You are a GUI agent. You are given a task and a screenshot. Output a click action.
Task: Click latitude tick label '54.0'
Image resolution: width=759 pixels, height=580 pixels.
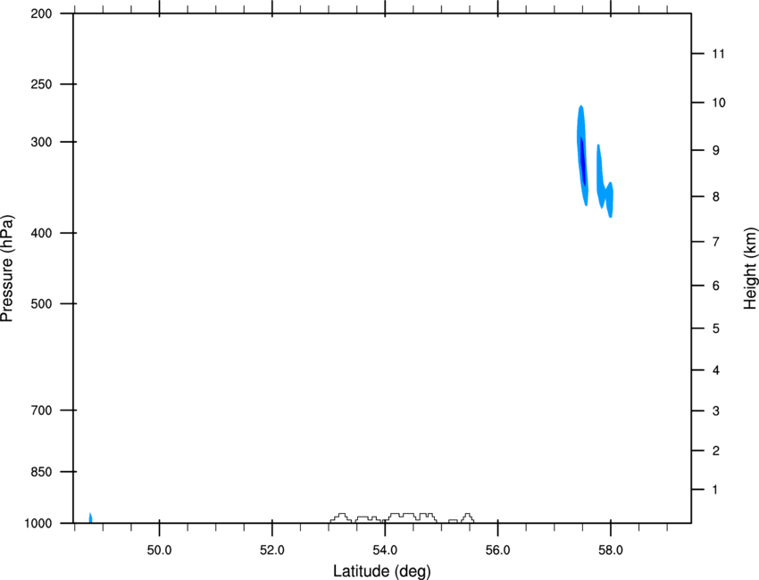pos(385,551)
